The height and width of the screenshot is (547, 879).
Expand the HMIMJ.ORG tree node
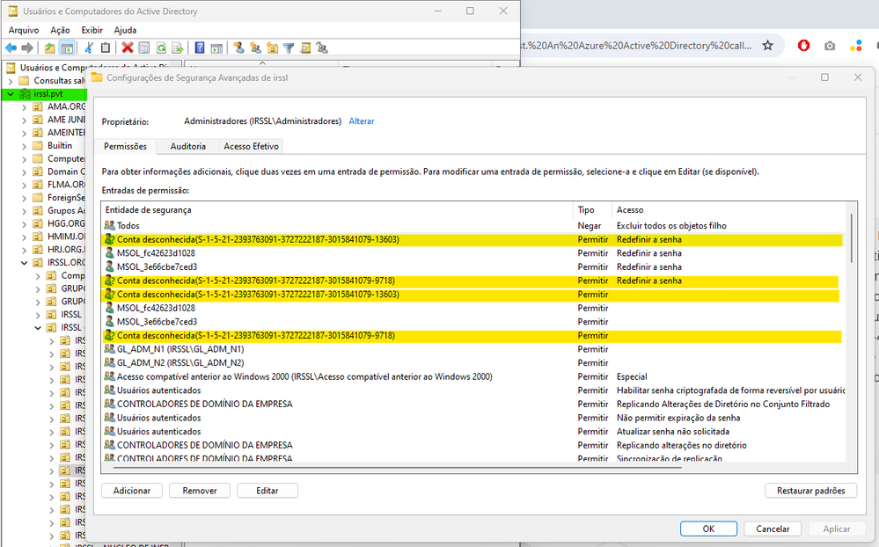click(x=24, y=237)
